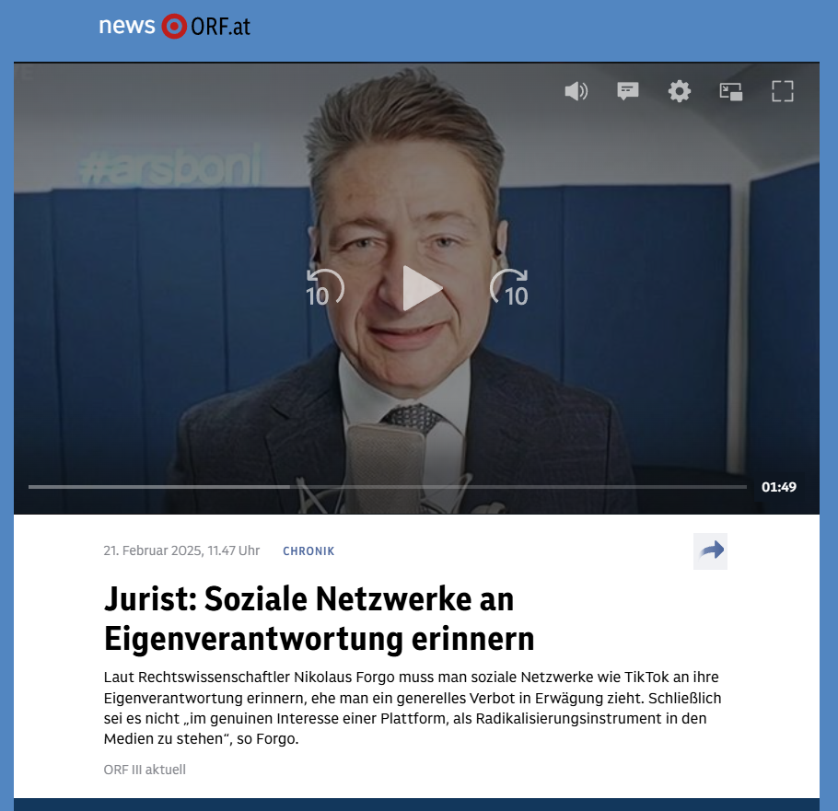The width and height of the screenshot is (838, 811).
Task: Click the ORF.at text in the header
Action: pos(220,28)
